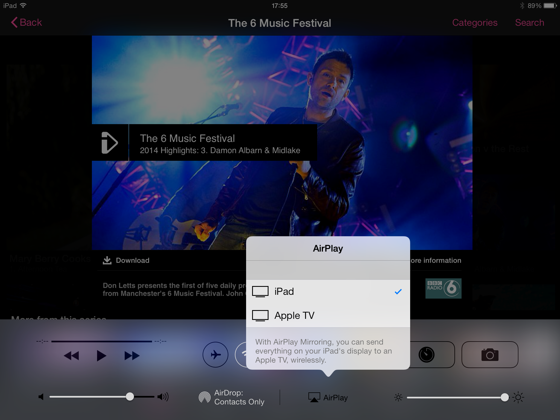560x420 pixels.
Task: Click the dim brightness sun icon
Action: click(x=398, y=397)
